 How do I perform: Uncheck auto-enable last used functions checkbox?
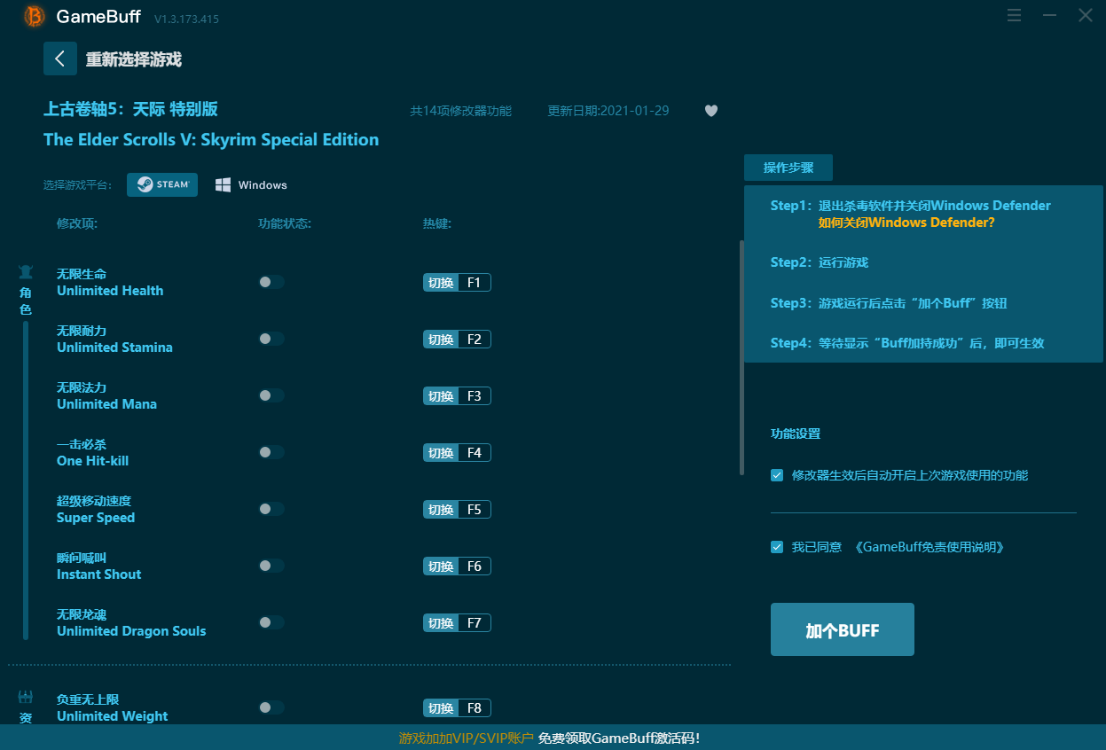(777, 475)
